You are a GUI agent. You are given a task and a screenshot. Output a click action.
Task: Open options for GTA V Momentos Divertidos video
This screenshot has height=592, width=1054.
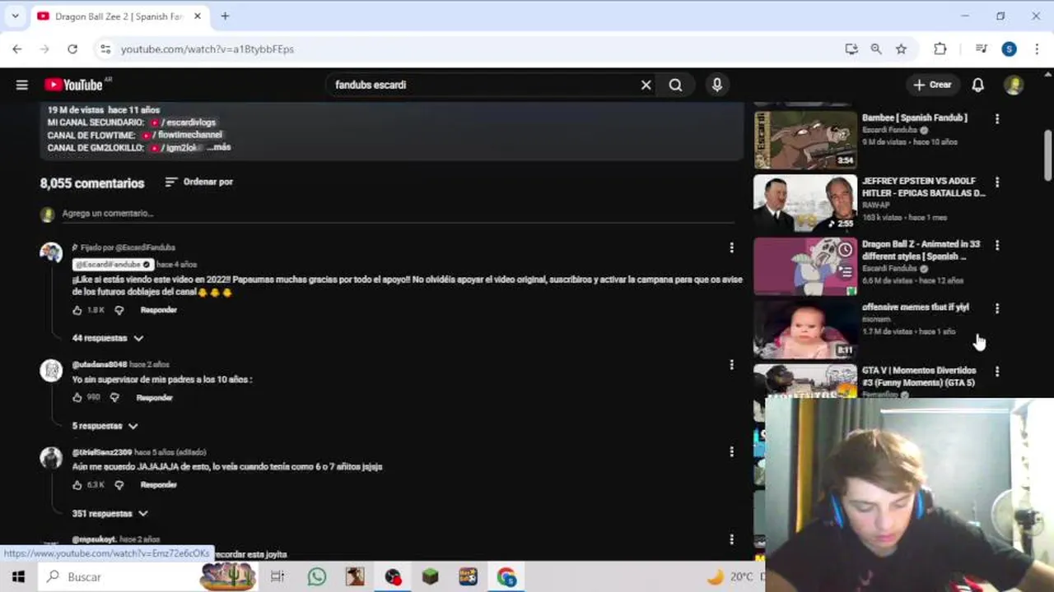[x=997, y=372]
